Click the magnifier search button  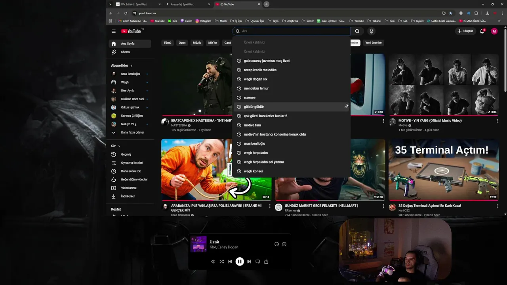[x=357, y=31]
